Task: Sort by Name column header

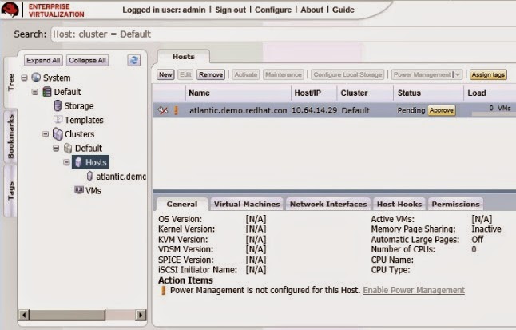Action: point(238,93)
